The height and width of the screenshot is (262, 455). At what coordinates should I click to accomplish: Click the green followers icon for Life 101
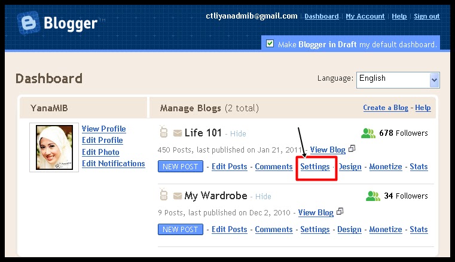[x=368, y=133]
